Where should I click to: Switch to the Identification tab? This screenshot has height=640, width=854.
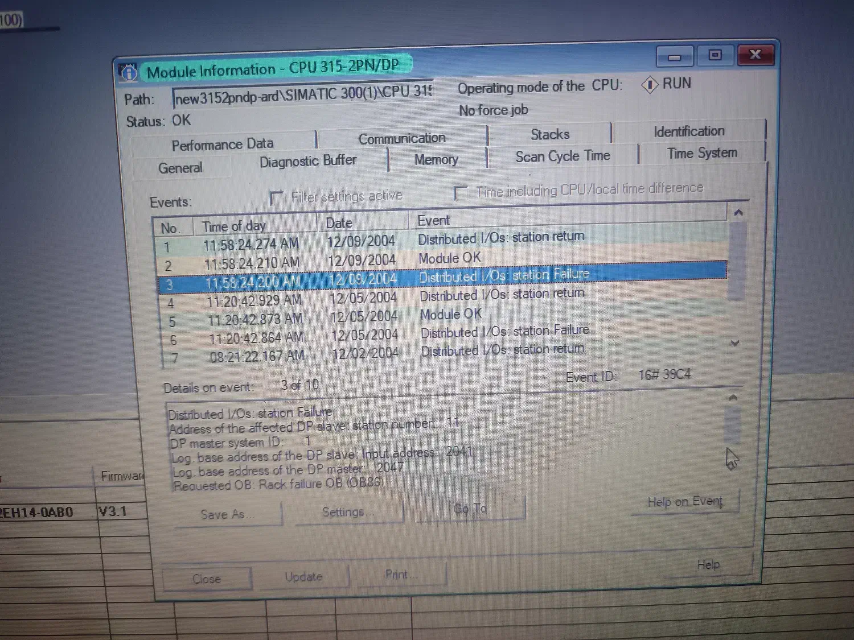tap(689, 131)
